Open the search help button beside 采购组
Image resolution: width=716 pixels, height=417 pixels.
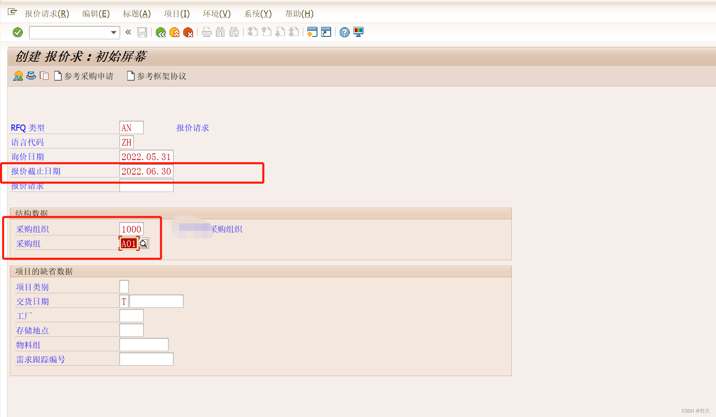[x=144, y=243]
